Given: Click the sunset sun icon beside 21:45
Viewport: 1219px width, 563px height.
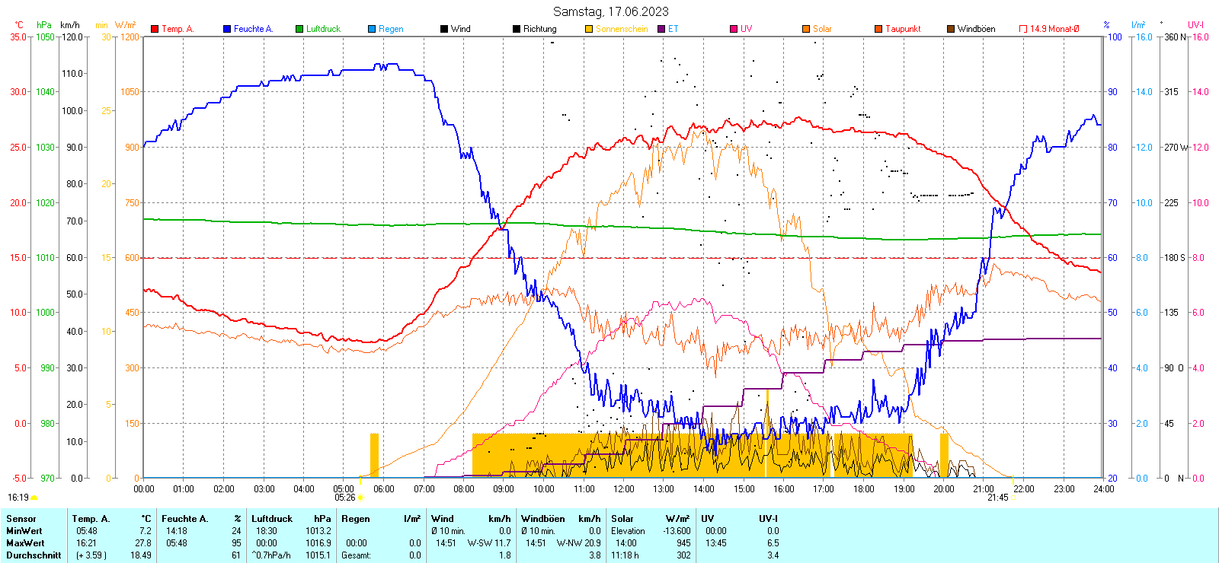Looking at the screenshot, I should coord(1013,498).
